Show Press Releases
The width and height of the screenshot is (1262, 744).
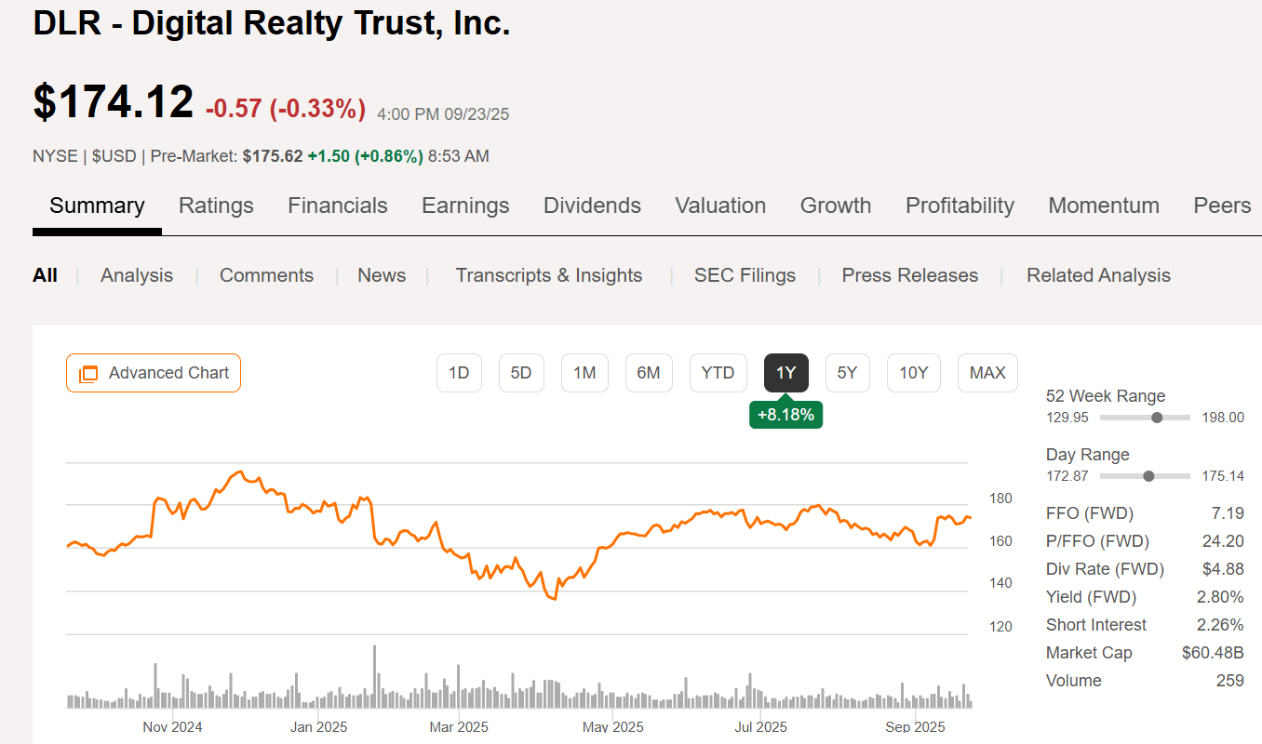(x=909, y=275)
